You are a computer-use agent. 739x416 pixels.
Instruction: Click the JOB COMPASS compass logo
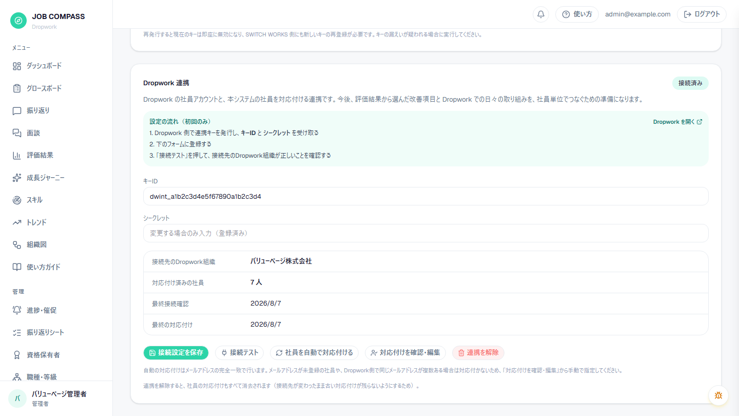(18, 21)
